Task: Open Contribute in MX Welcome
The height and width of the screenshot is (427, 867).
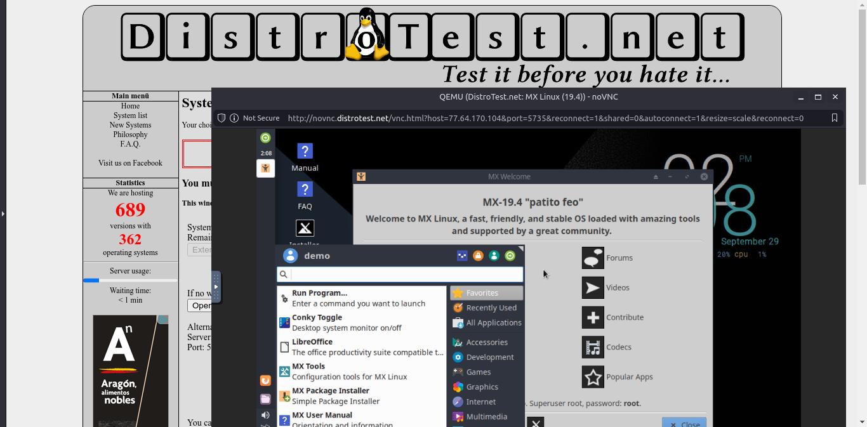Action: pyautogui.click(x=612, y=317)
